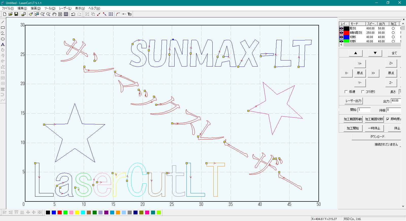The width and height of the screenshot is (406, 221).
Task: Open the 描画(D) menu
Action: point(36,8)
